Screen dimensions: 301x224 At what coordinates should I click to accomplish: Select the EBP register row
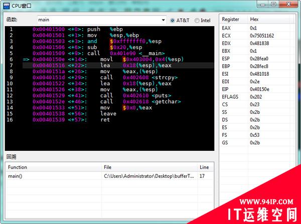click(x=257, y=66)
